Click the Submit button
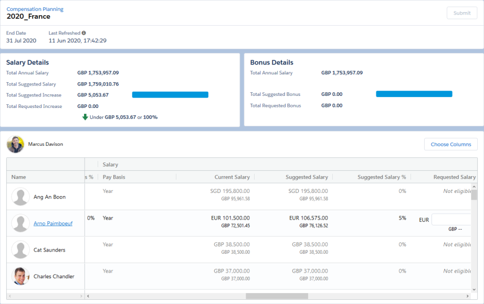484x304 pixels. tap(461, 13)
